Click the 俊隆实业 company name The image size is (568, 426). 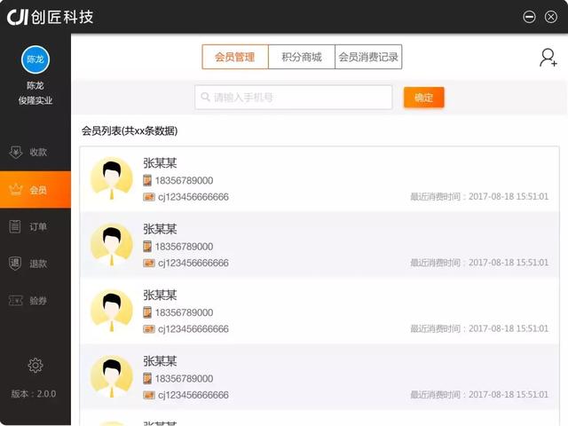(35, 100)
